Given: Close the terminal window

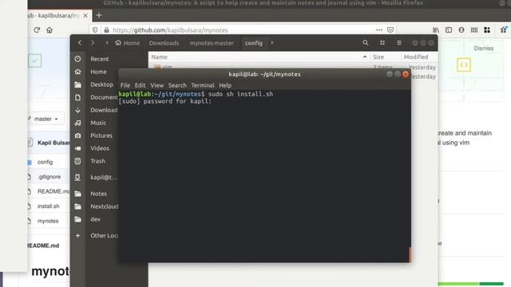Looking at the screenshot, I should tap(406, 74).
